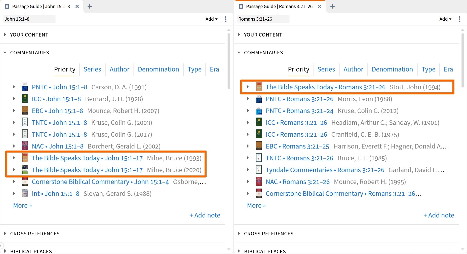This screenshot has height=254, width=467.
Task: Open the kebab menu in Romans 3:21–26 panel
Action: (x=460, y=19)
